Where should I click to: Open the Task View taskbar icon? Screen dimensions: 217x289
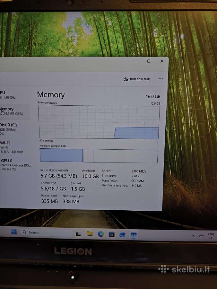coord(78,234)
